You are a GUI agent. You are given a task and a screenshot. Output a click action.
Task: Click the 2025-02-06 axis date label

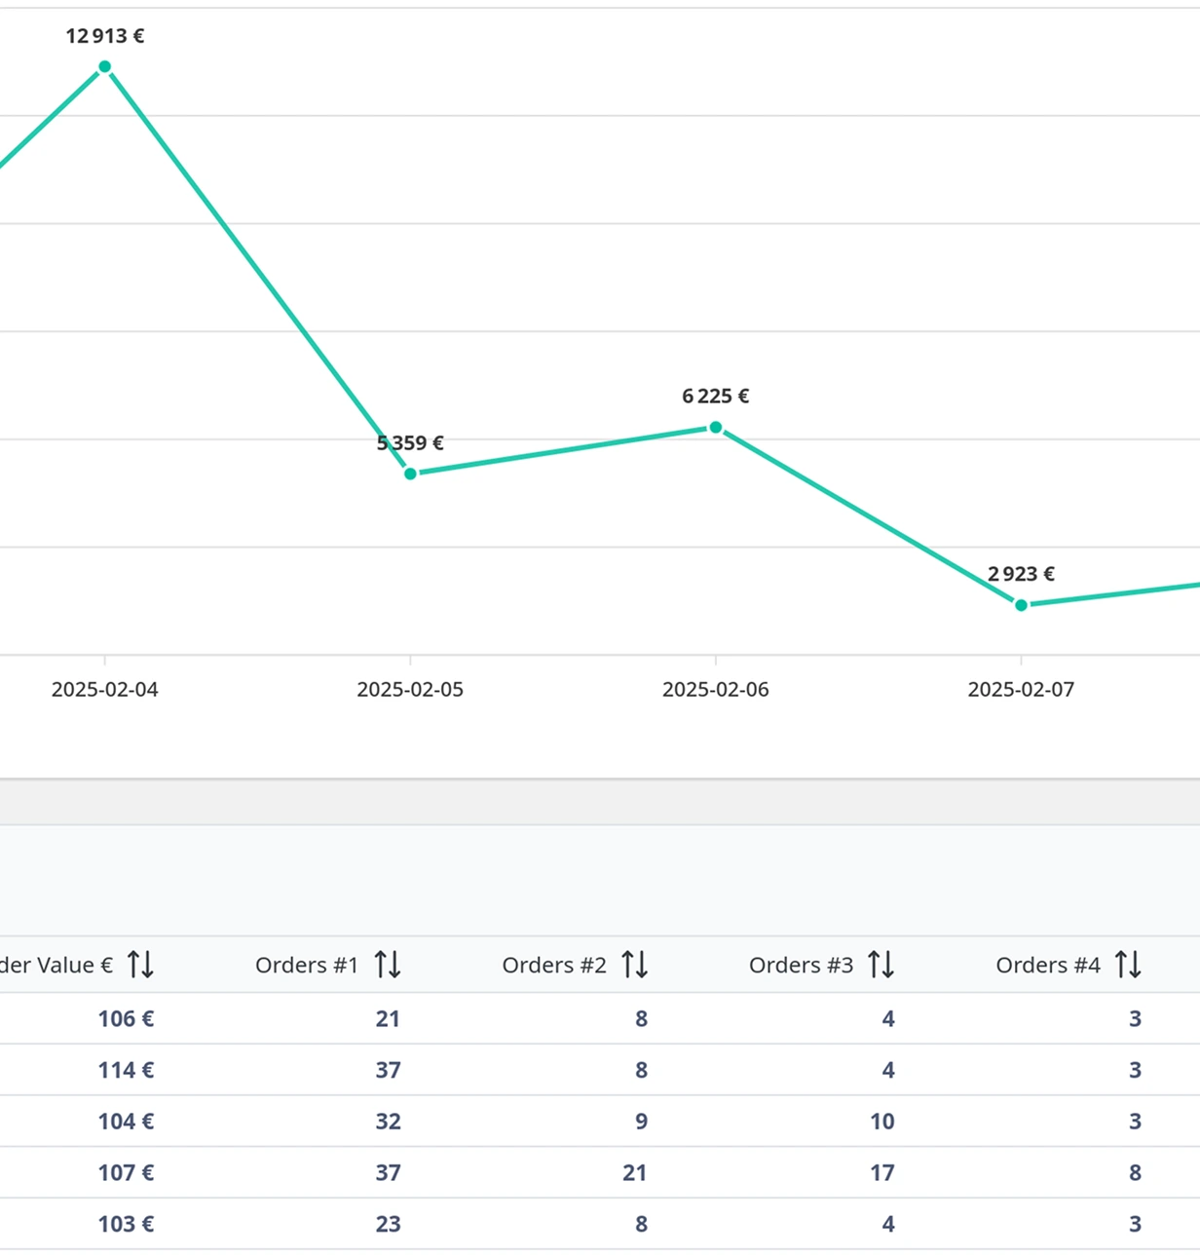tap(716, 689)
